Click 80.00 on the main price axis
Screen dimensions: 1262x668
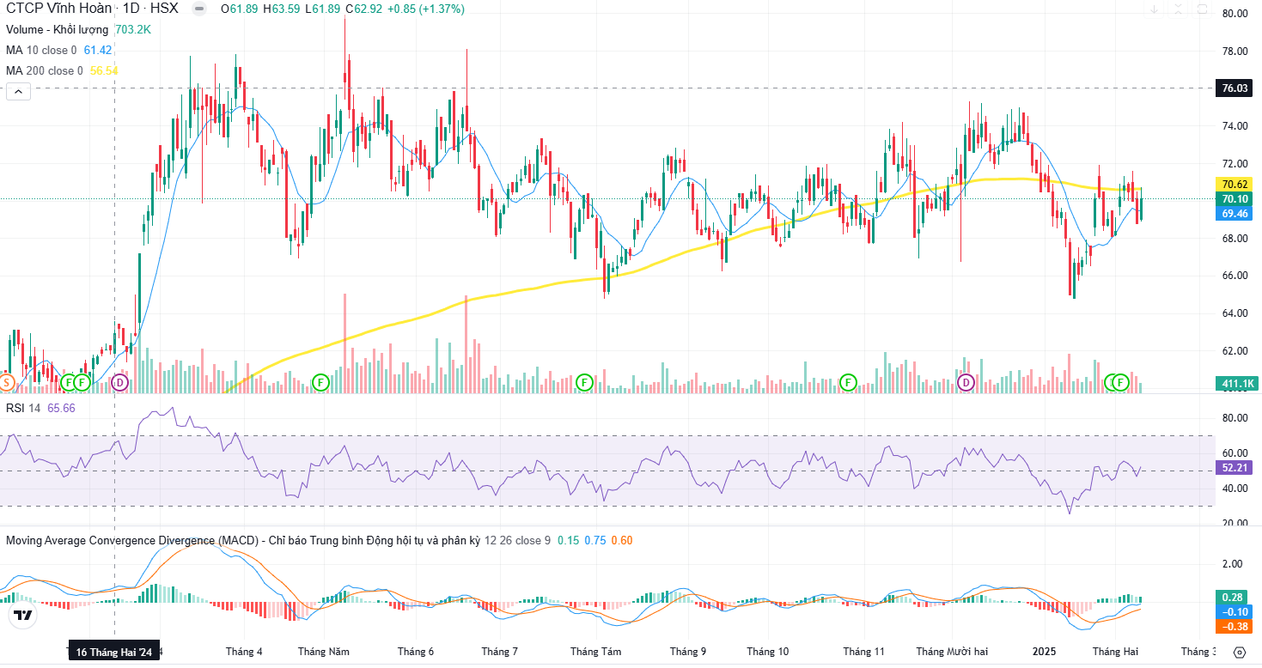point(1235,14)
